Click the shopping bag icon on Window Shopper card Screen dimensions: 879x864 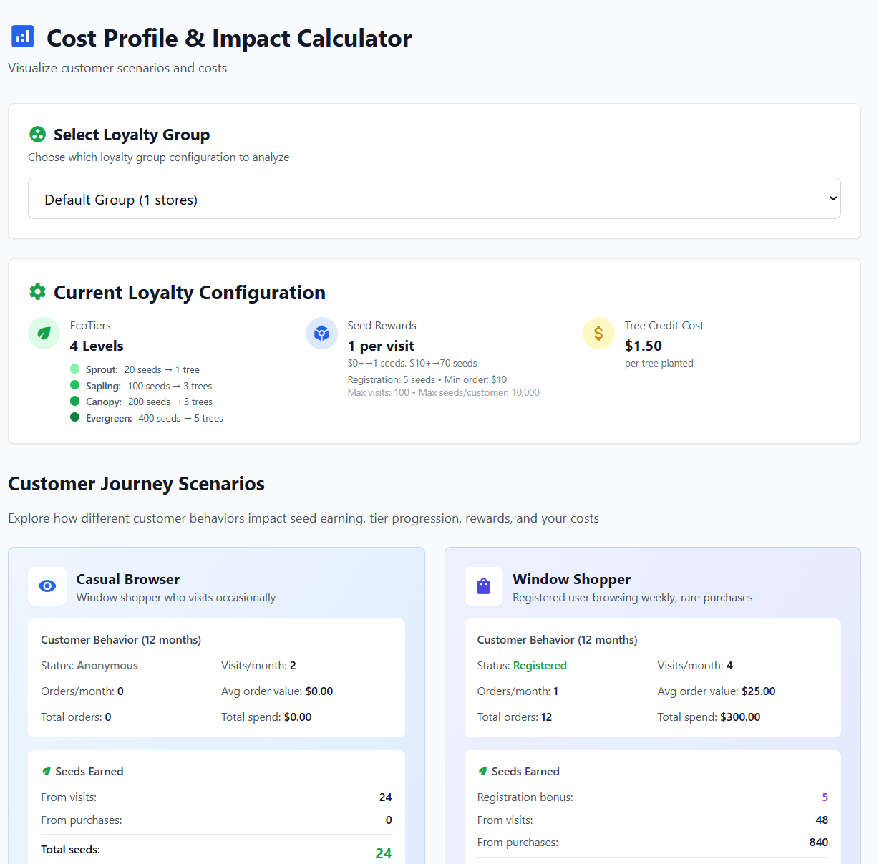pyautogui.click(x=483, y=586)
